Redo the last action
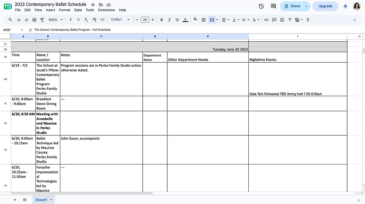365x204 pixels. (26, 20)
